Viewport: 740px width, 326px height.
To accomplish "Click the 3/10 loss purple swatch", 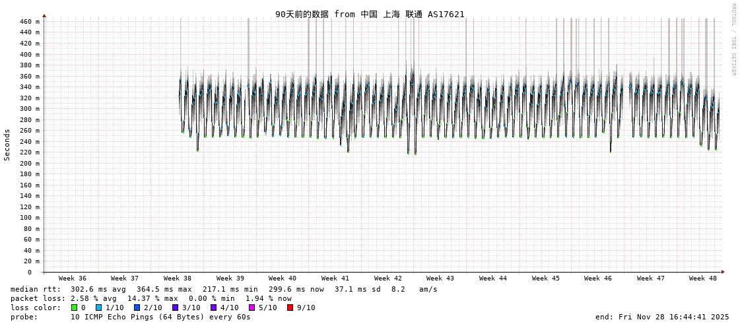I will click(175, 308).
